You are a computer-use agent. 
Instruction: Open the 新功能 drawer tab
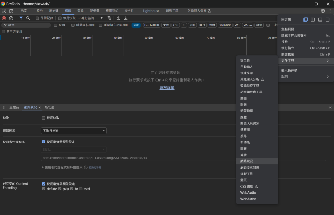coord(50,107)
